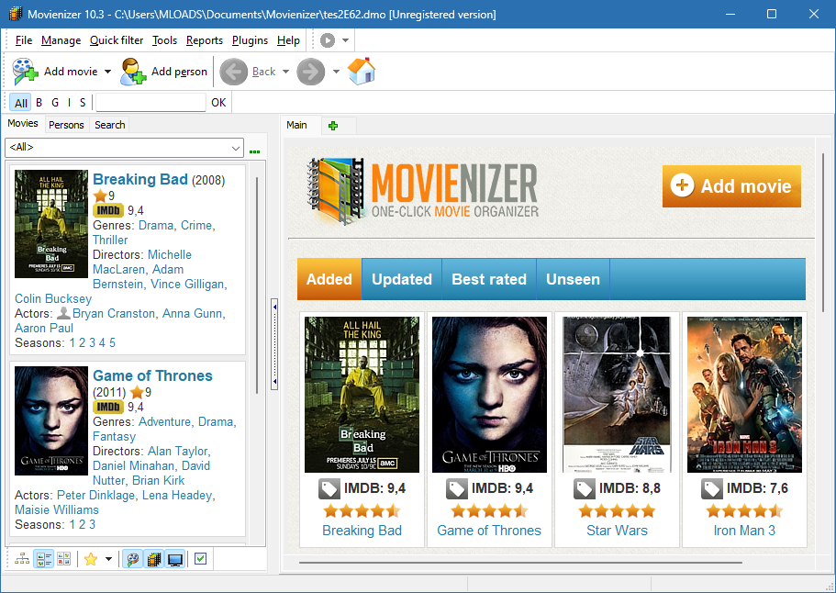Go back using the Back arrow
This screenshot has height=593, width=836.
[233, 72]
